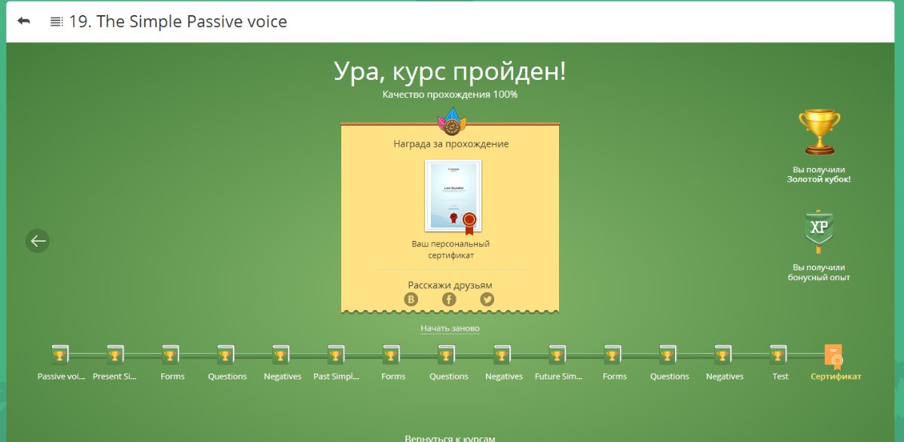Select the 'Present Si...' lesson trophy
This screenshot has height=442, width=904.
click(115, 355)
